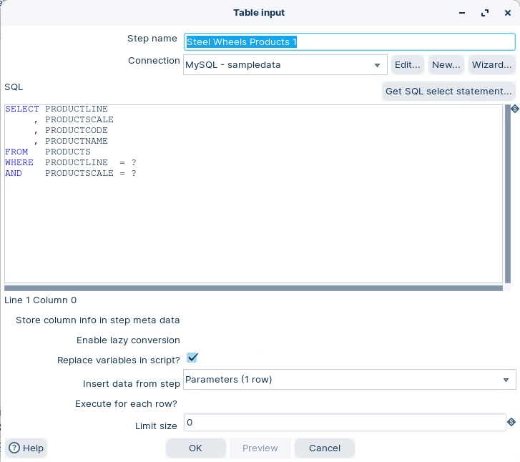Edit the MySQL sampledata connection
This screenshot has width=520, height=462.
click(x=408, y=65)
